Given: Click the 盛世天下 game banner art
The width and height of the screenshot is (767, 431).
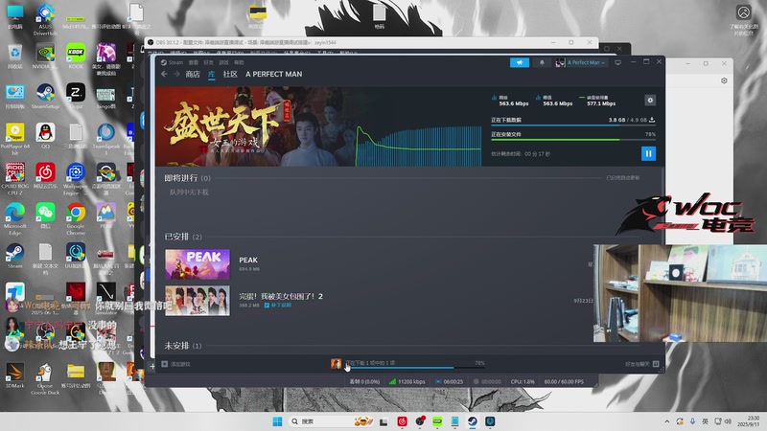Looking at the screenshot, I should (254, 126).
